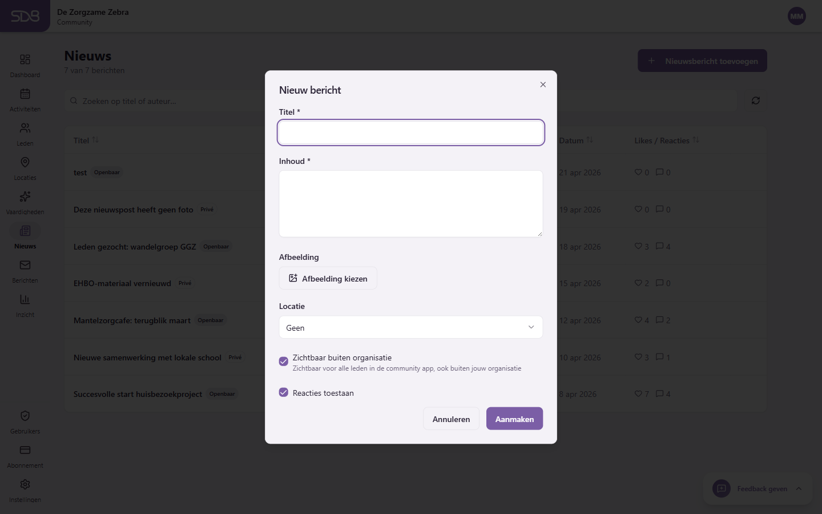Uncheck Zichtbaar buiten organisatie checkbox
The width and height of the screenshot is (822, 514).
click(284, 362)
